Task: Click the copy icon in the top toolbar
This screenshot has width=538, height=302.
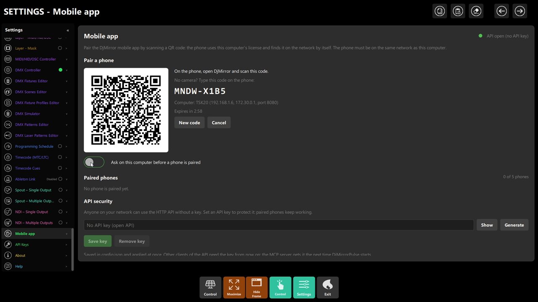Action: 440,11
